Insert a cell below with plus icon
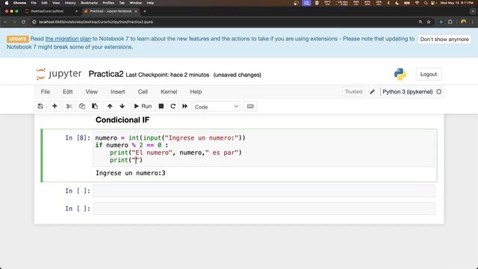 click(55, 106)
